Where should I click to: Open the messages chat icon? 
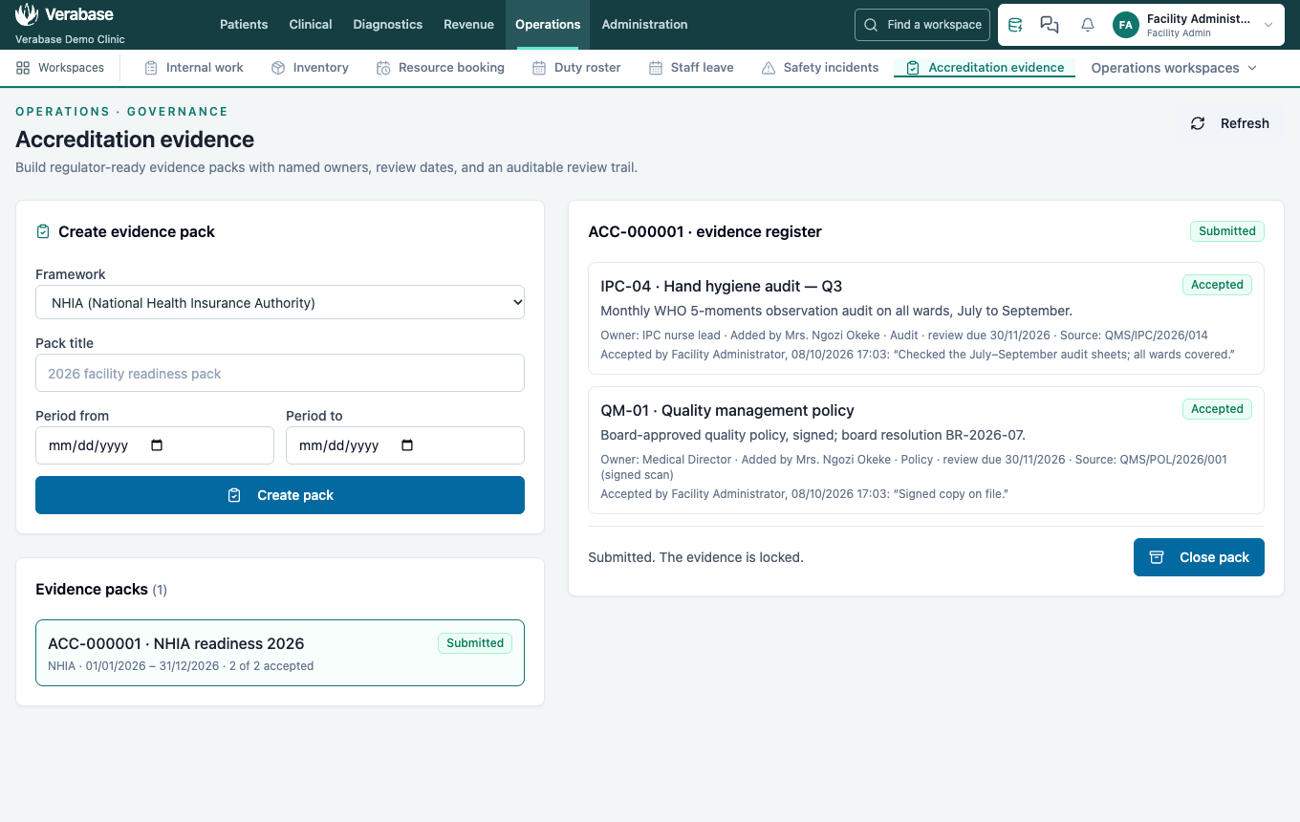point(1050,25)
